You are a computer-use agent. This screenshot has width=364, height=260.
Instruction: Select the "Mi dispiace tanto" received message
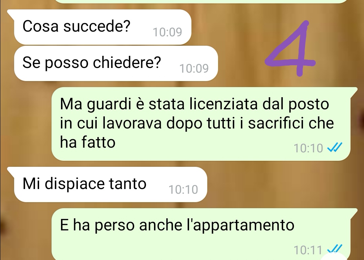tap(111, 184)
